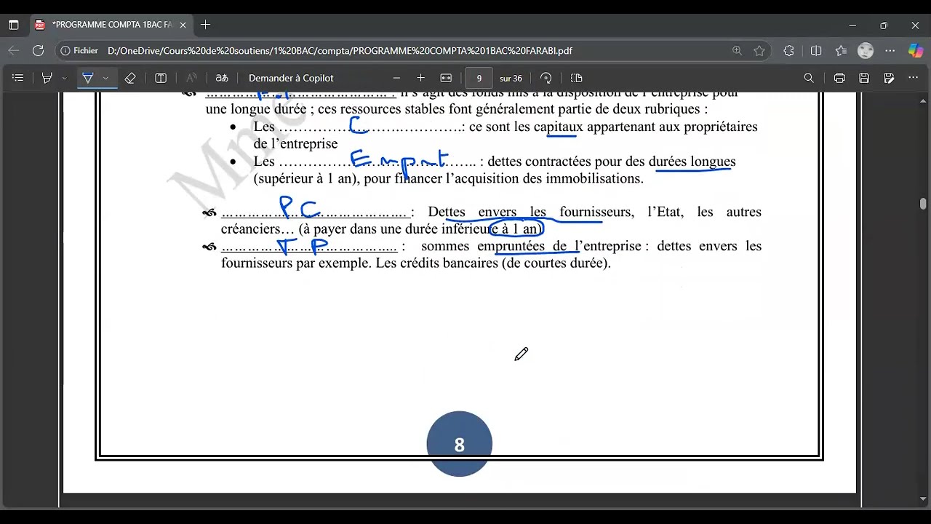
Task: Click the page number badge '8'
Action: [x=459, y=445]
